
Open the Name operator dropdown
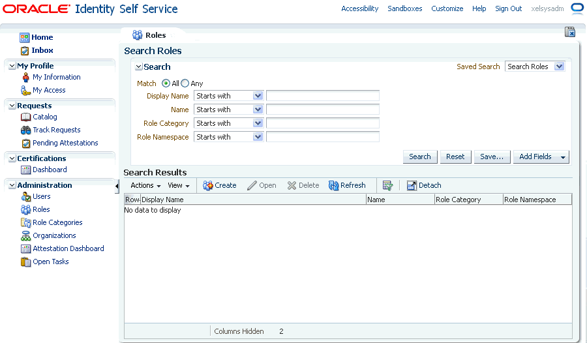pos(258,110)
